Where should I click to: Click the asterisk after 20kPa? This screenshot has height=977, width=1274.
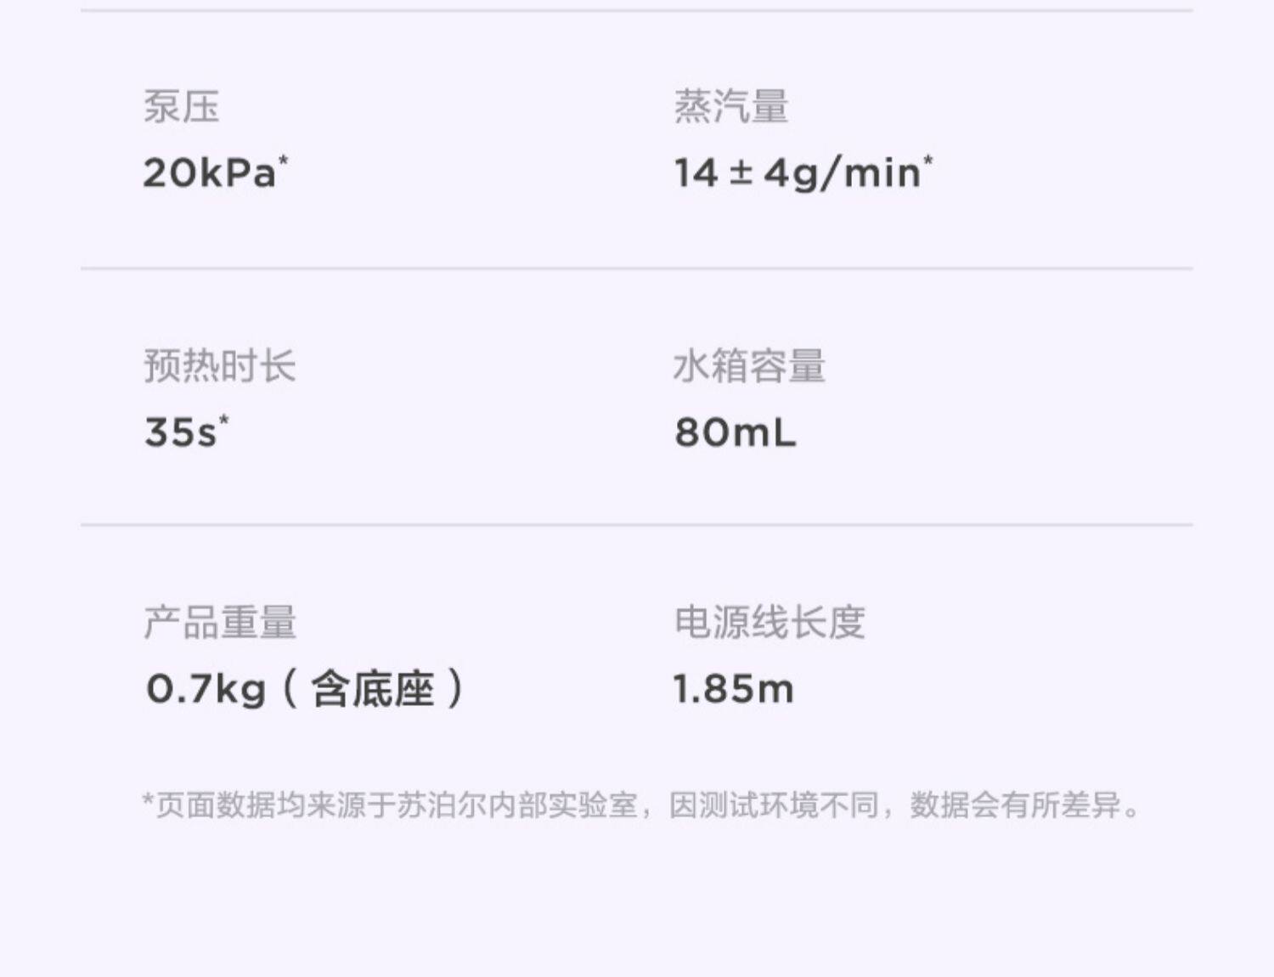284,160
